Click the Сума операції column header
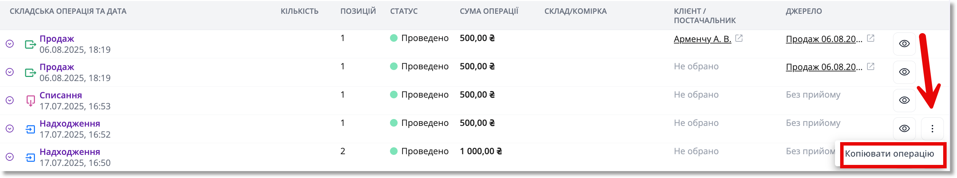This screenshot has width=957, height=178. [x=489, y=11]
